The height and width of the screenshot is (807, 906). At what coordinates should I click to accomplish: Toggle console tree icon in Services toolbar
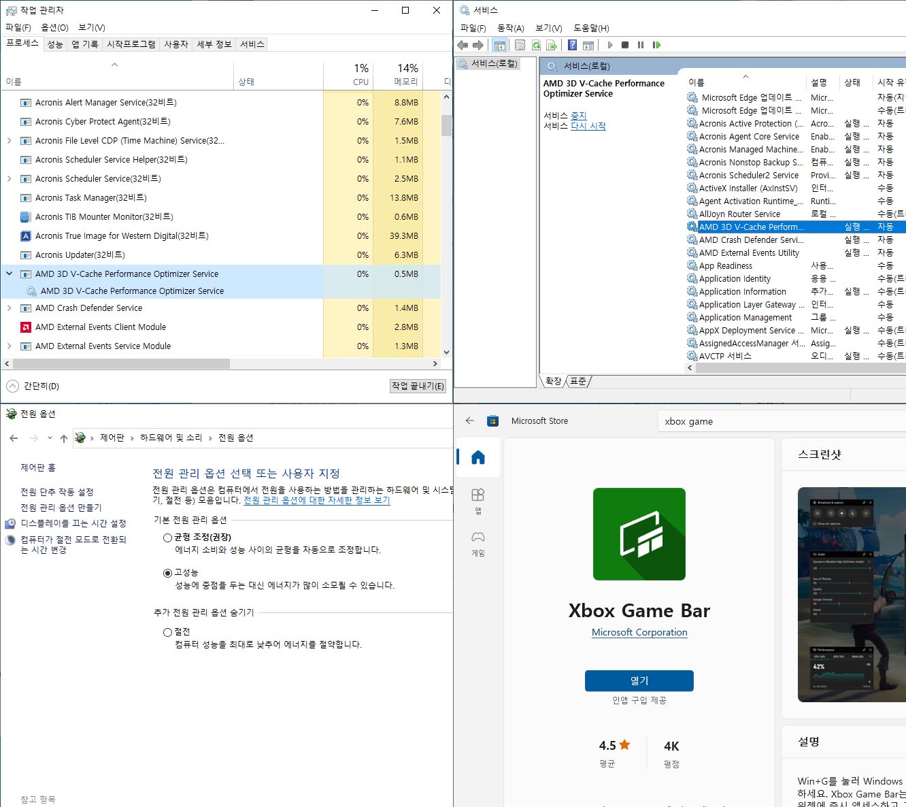coord(499,45)
